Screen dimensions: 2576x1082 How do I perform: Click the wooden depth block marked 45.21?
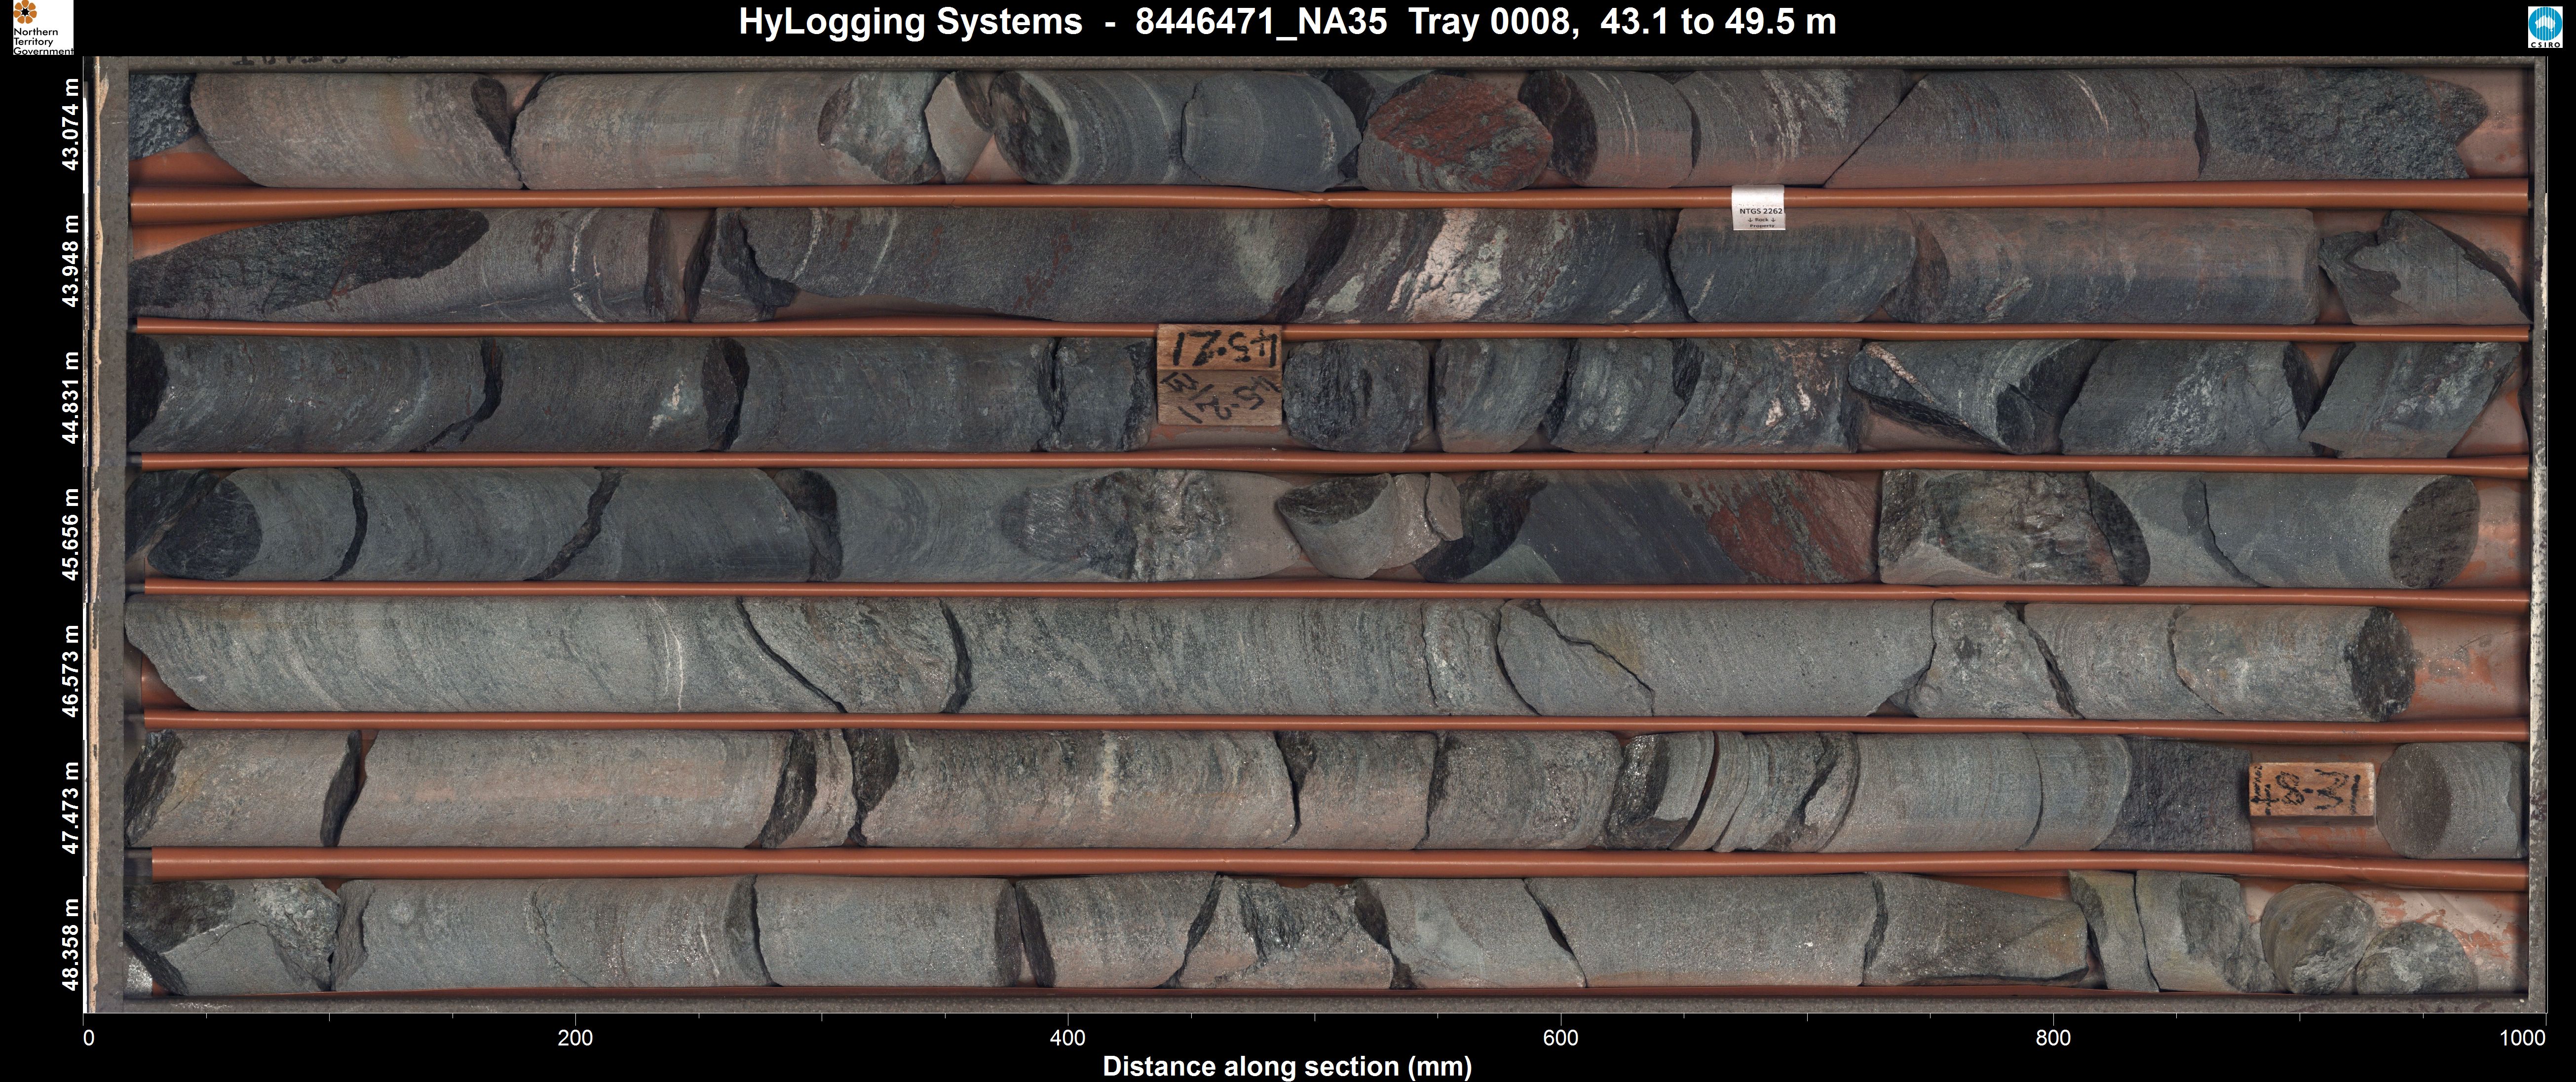[x=1219, y=374]
